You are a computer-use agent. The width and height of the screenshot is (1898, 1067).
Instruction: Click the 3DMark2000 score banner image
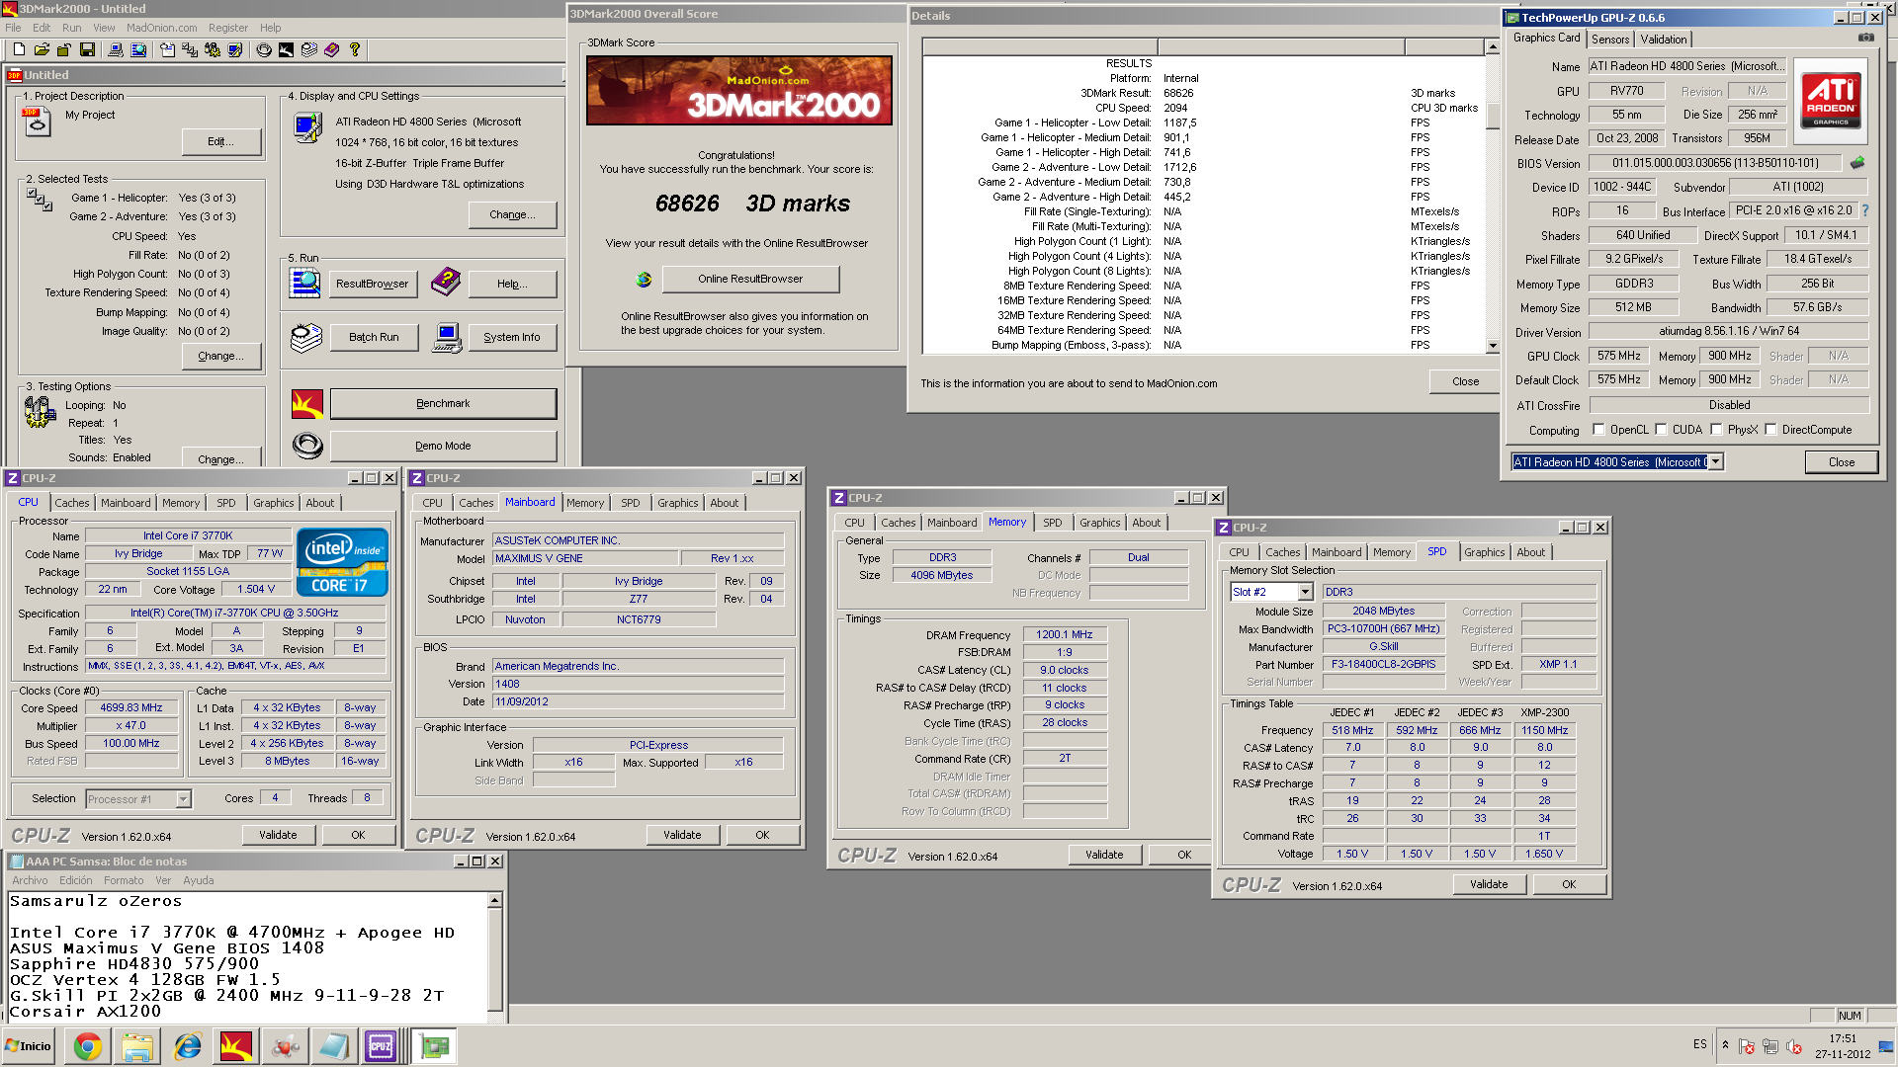coord(739,90)
